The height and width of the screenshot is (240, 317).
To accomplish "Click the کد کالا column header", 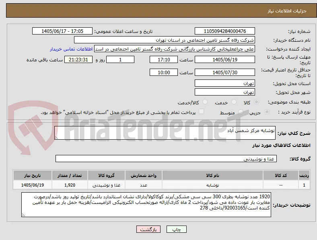I will 281,175.
